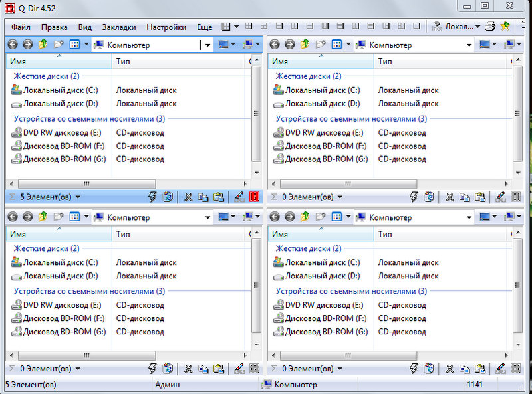This screenshot has height=394, width=532.
Task: Click paste icon in top-left pane status bar
Action: coord(219,197)
